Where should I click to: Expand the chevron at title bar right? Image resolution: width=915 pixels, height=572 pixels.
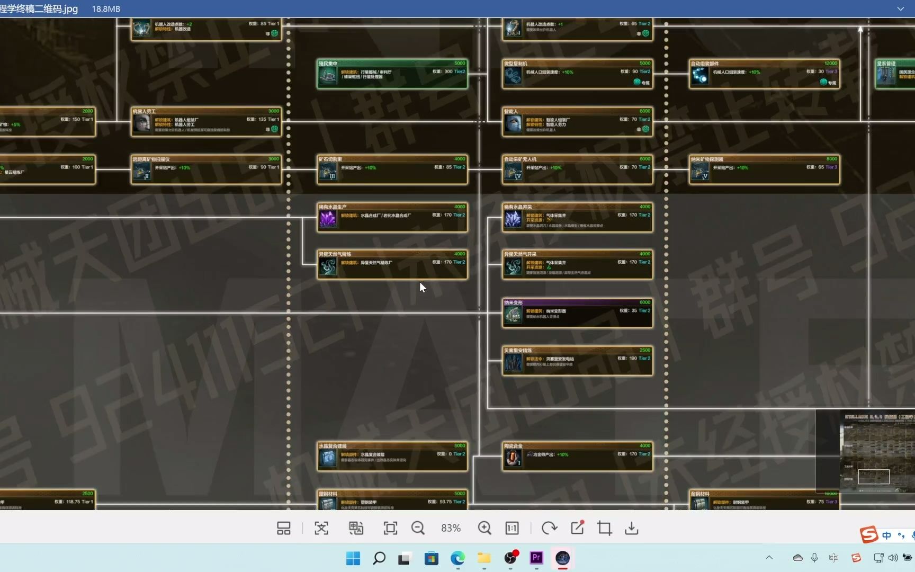900,9
